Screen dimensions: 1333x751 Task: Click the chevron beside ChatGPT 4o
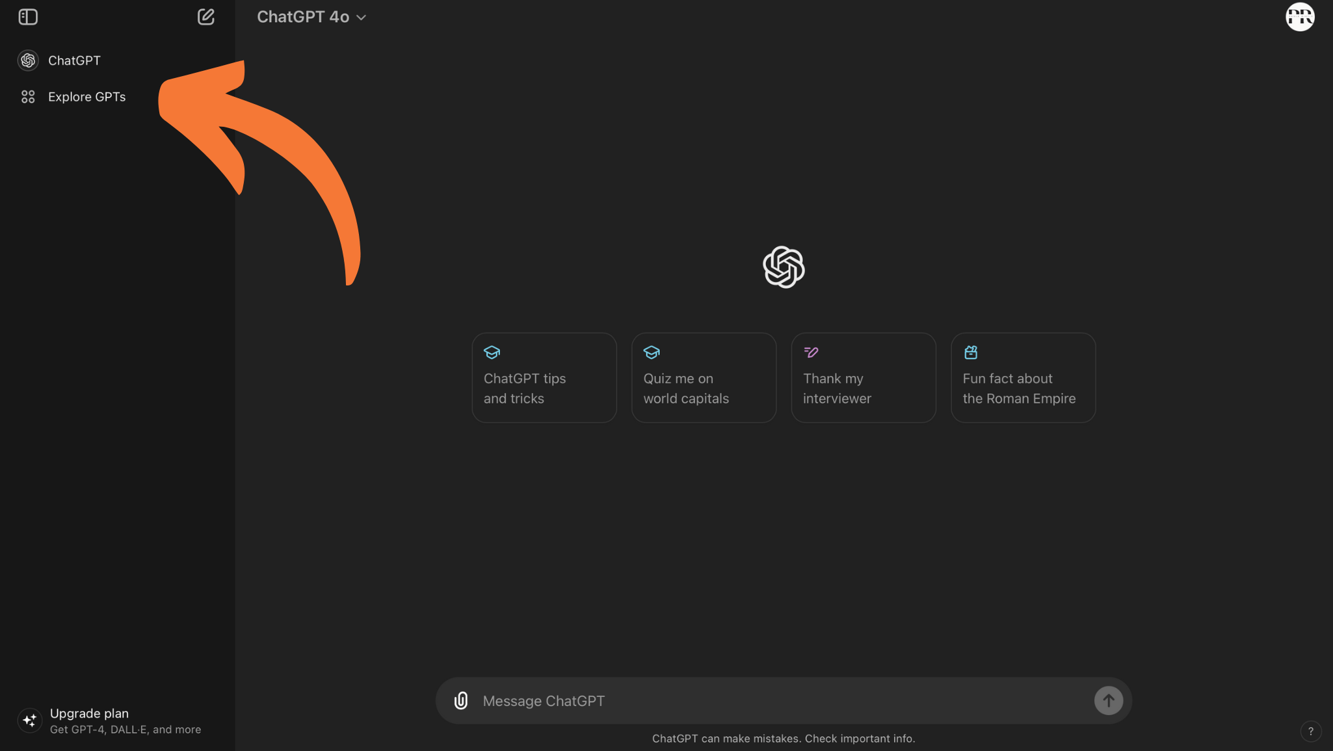pos(362,18)
